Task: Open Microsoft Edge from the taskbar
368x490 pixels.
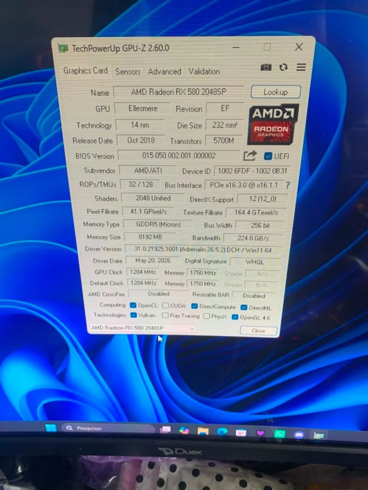Action: [x=222, y=432]
